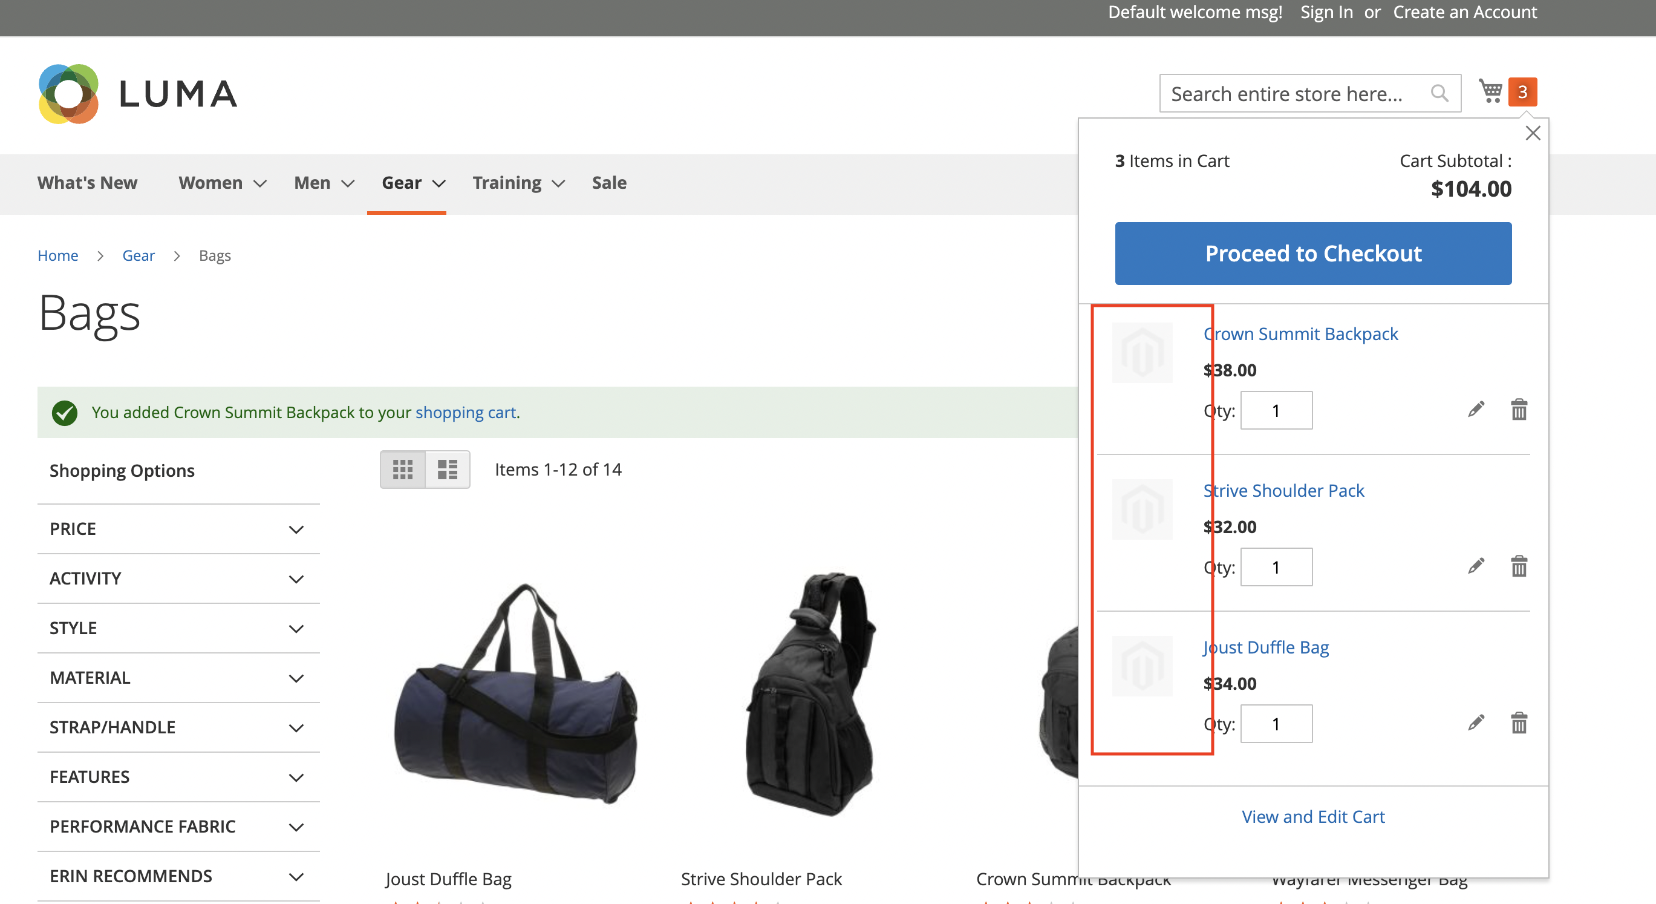Click the LUMA logo
1656x904 pixels.
click(x=139, y=94)
